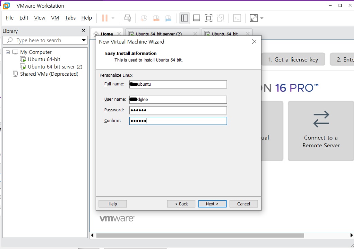Click the Pause virtual machine toolbar icon
354x249 pixels.
click(104, 18)
